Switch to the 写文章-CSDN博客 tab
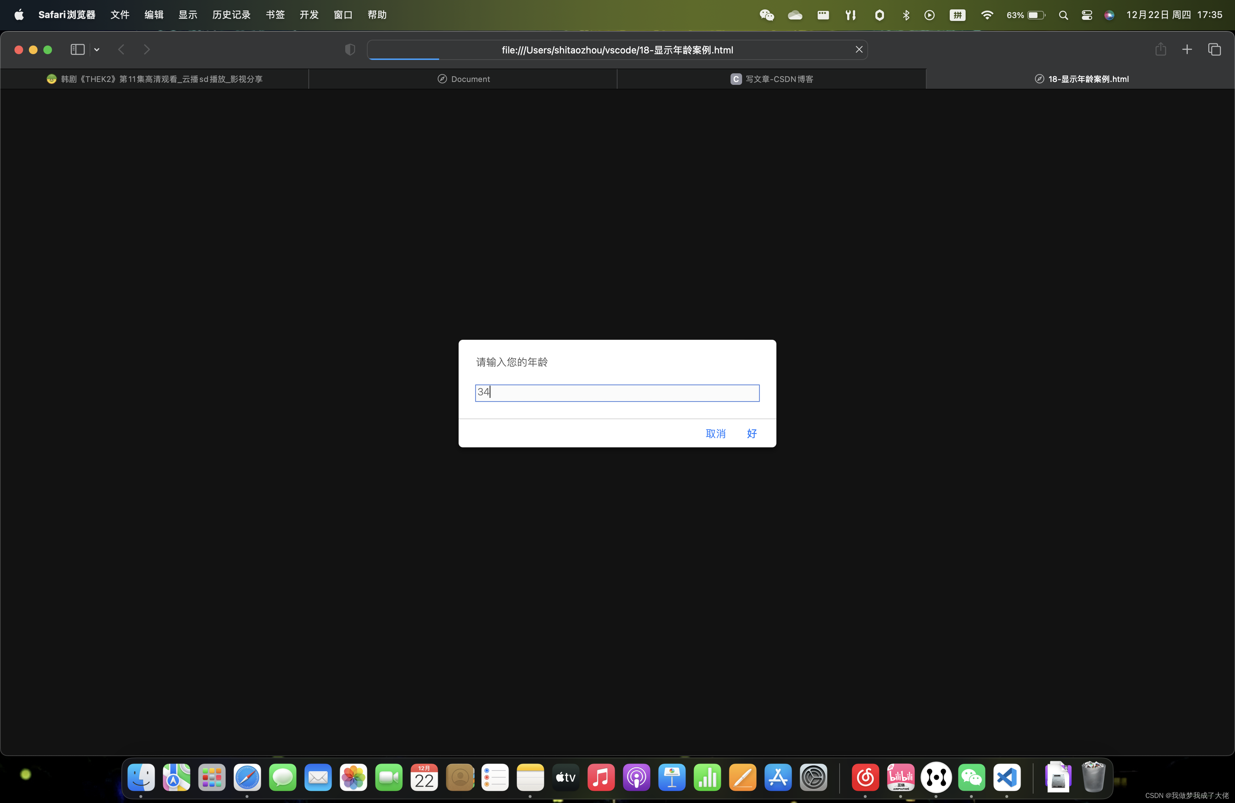Screen dimensions: 1235x803 tap(772, 79)
